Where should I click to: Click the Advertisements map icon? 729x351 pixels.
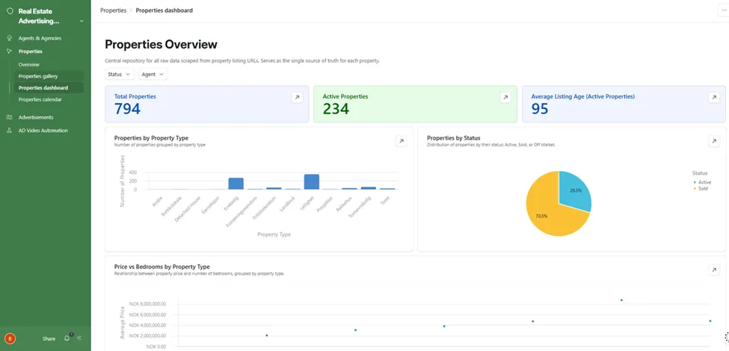pyautogui.click(x=9, y=117)
